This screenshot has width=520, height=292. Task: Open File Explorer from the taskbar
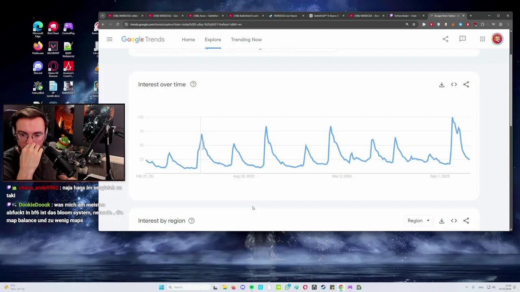225,288
